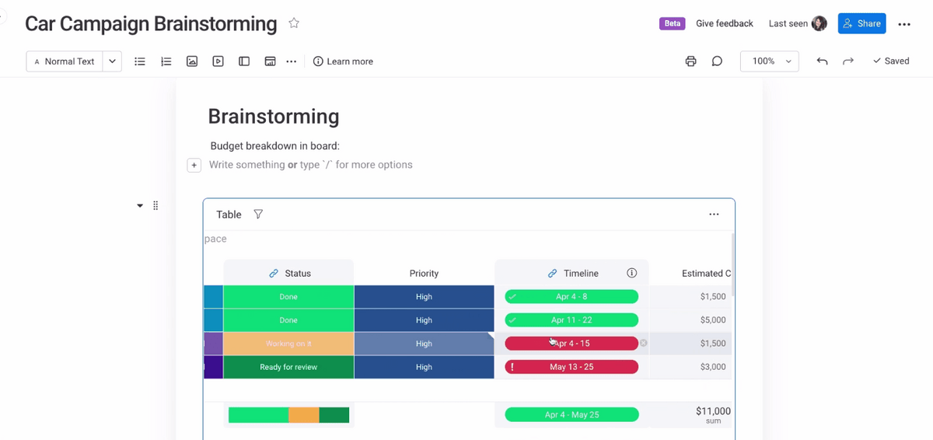Click the Share button
Screen dimensions: 933x440
(861, 23)
